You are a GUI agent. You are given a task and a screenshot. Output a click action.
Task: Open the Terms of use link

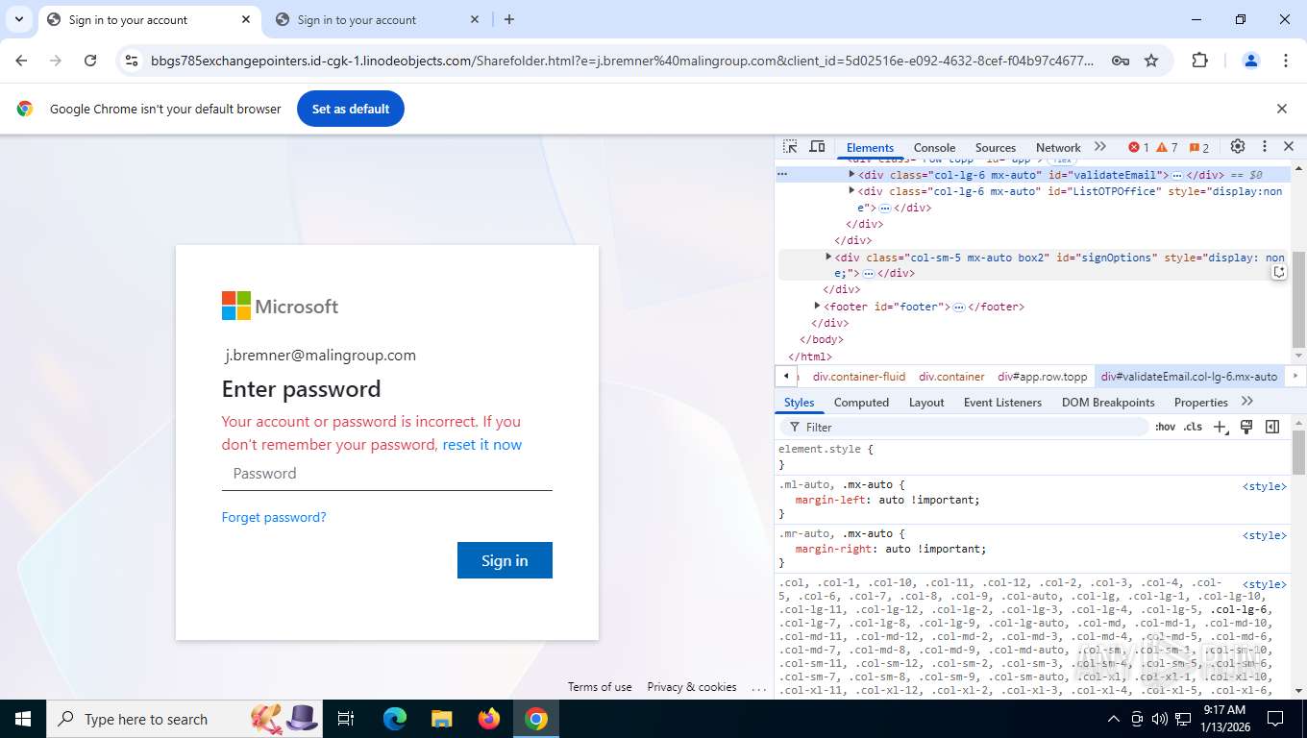coord(600,687)
